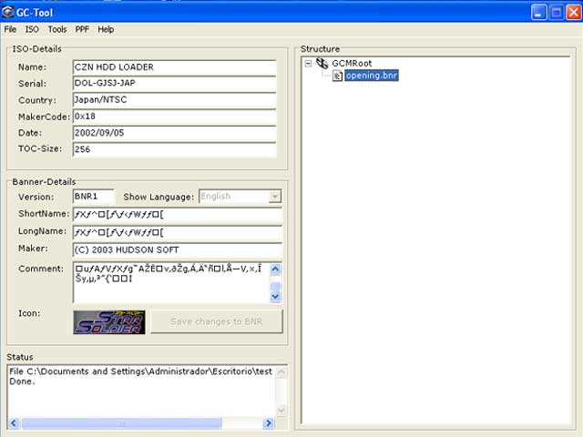The image size is (583, 437).
Task: Click the Comment box scroll down arrow
Action: point(275,296)
